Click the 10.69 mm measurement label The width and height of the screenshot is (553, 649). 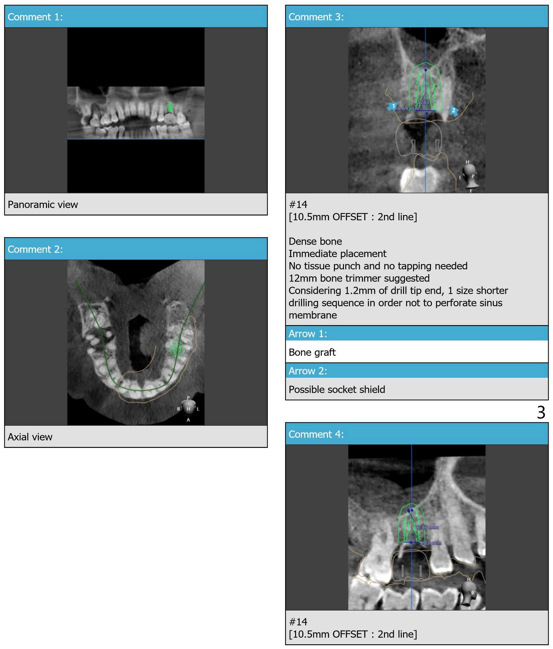coord(407,108)
